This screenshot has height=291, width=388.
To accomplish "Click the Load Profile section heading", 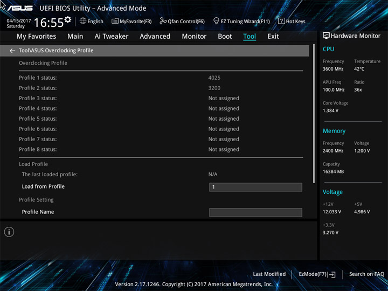I will (x=33, y=164).
